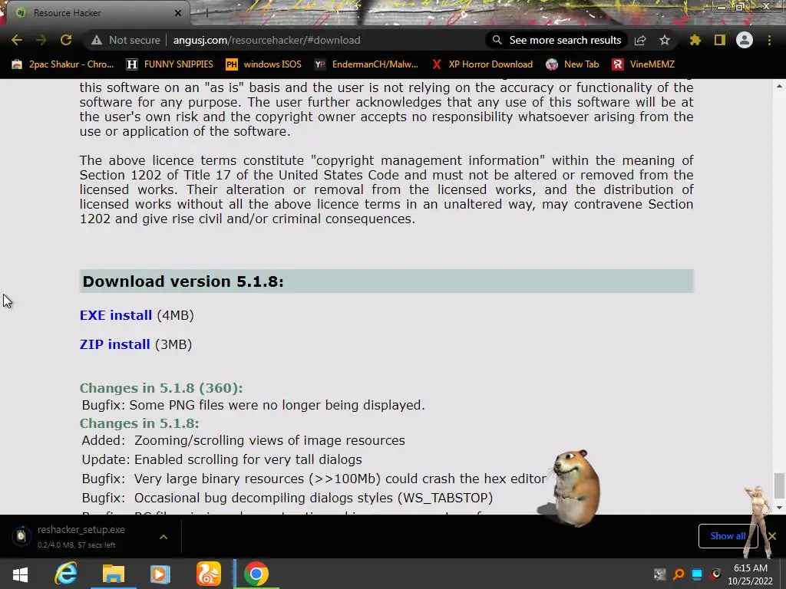Click the red recorder tray icon
The height and width of the screenshot is (589, 786).
[x=715, y=574]
